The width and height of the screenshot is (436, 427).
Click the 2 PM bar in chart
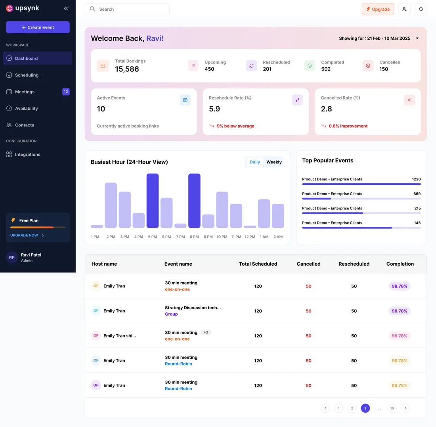[111, 205]
